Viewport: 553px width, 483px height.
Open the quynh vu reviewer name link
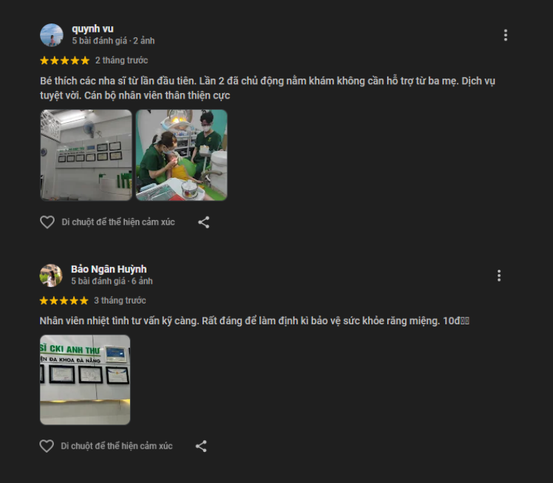click(93, 29)
